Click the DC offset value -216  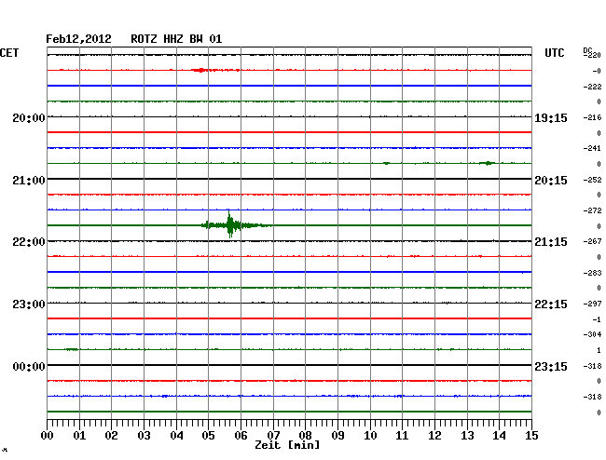[x=592, y=117]
